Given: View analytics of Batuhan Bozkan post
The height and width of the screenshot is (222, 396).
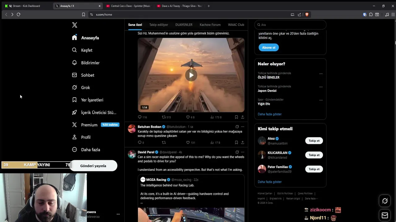Looking at the screenshot, I should click(x=215, y=142).
